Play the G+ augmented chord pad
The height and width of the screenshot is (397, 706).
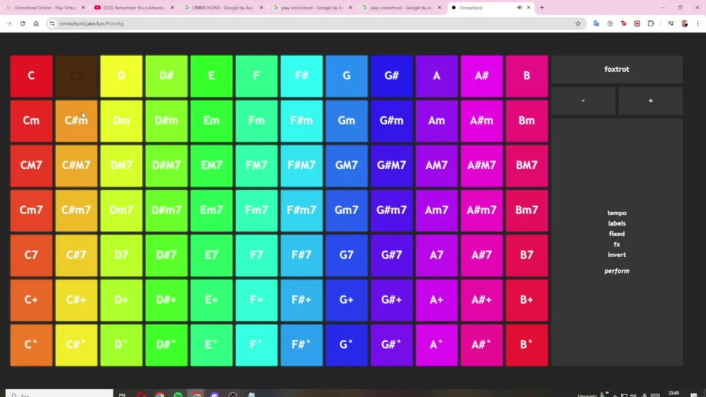(x=346, y=299)
